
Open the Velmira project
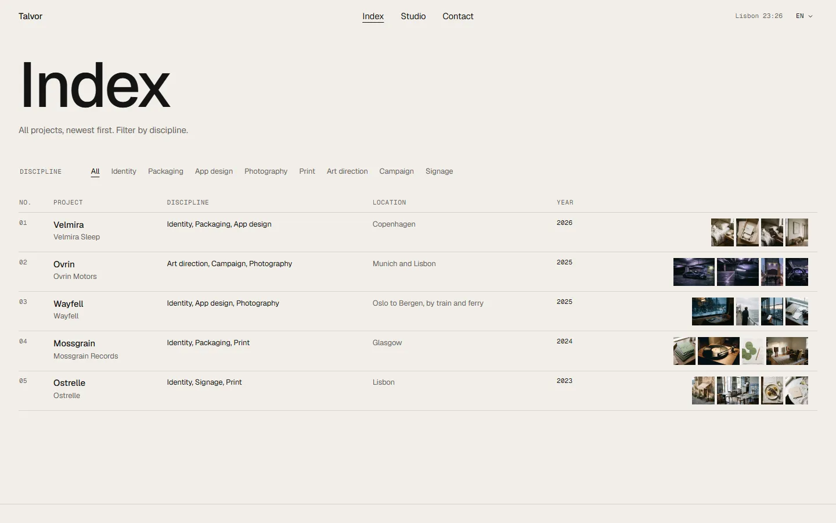click(69, 225)
